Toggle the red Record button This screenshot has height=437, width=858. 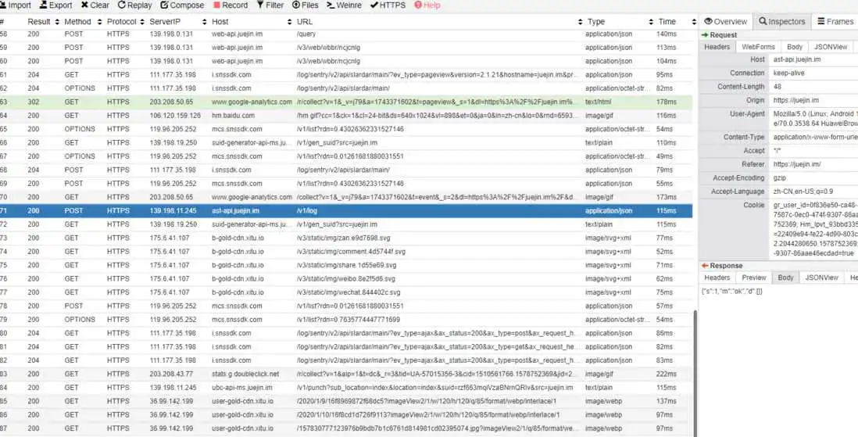pyautogui.click(x=231, y=5)
